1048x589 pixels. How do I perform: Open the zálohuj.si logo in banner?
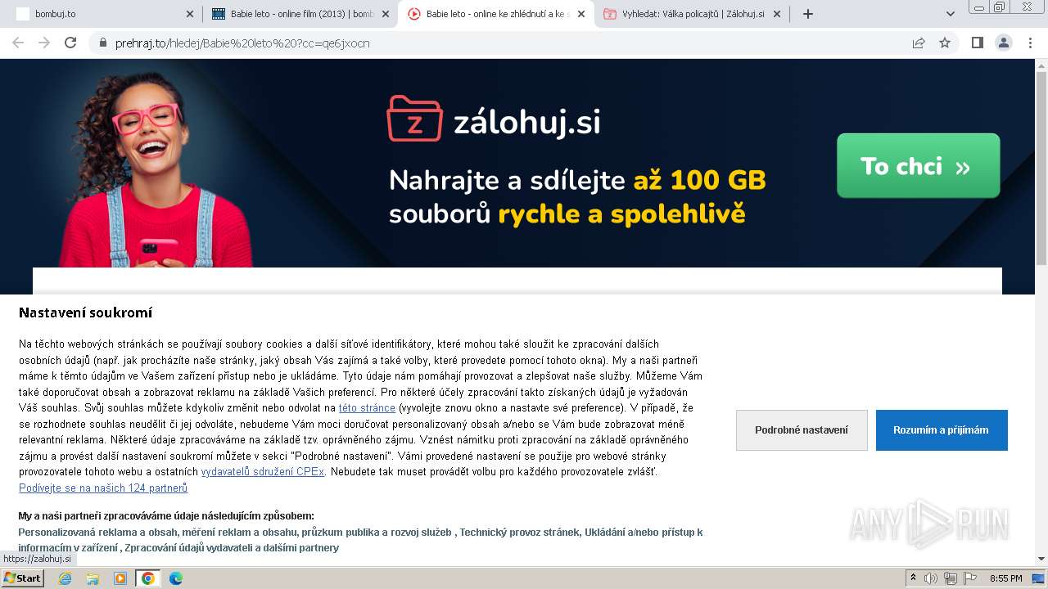click(494, 119)
